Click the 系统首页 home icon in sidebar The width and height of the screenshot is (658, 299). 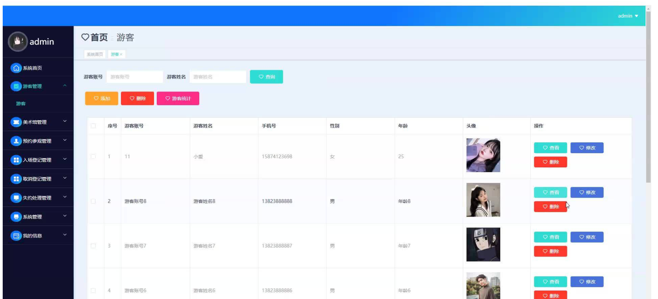(16, 68)
